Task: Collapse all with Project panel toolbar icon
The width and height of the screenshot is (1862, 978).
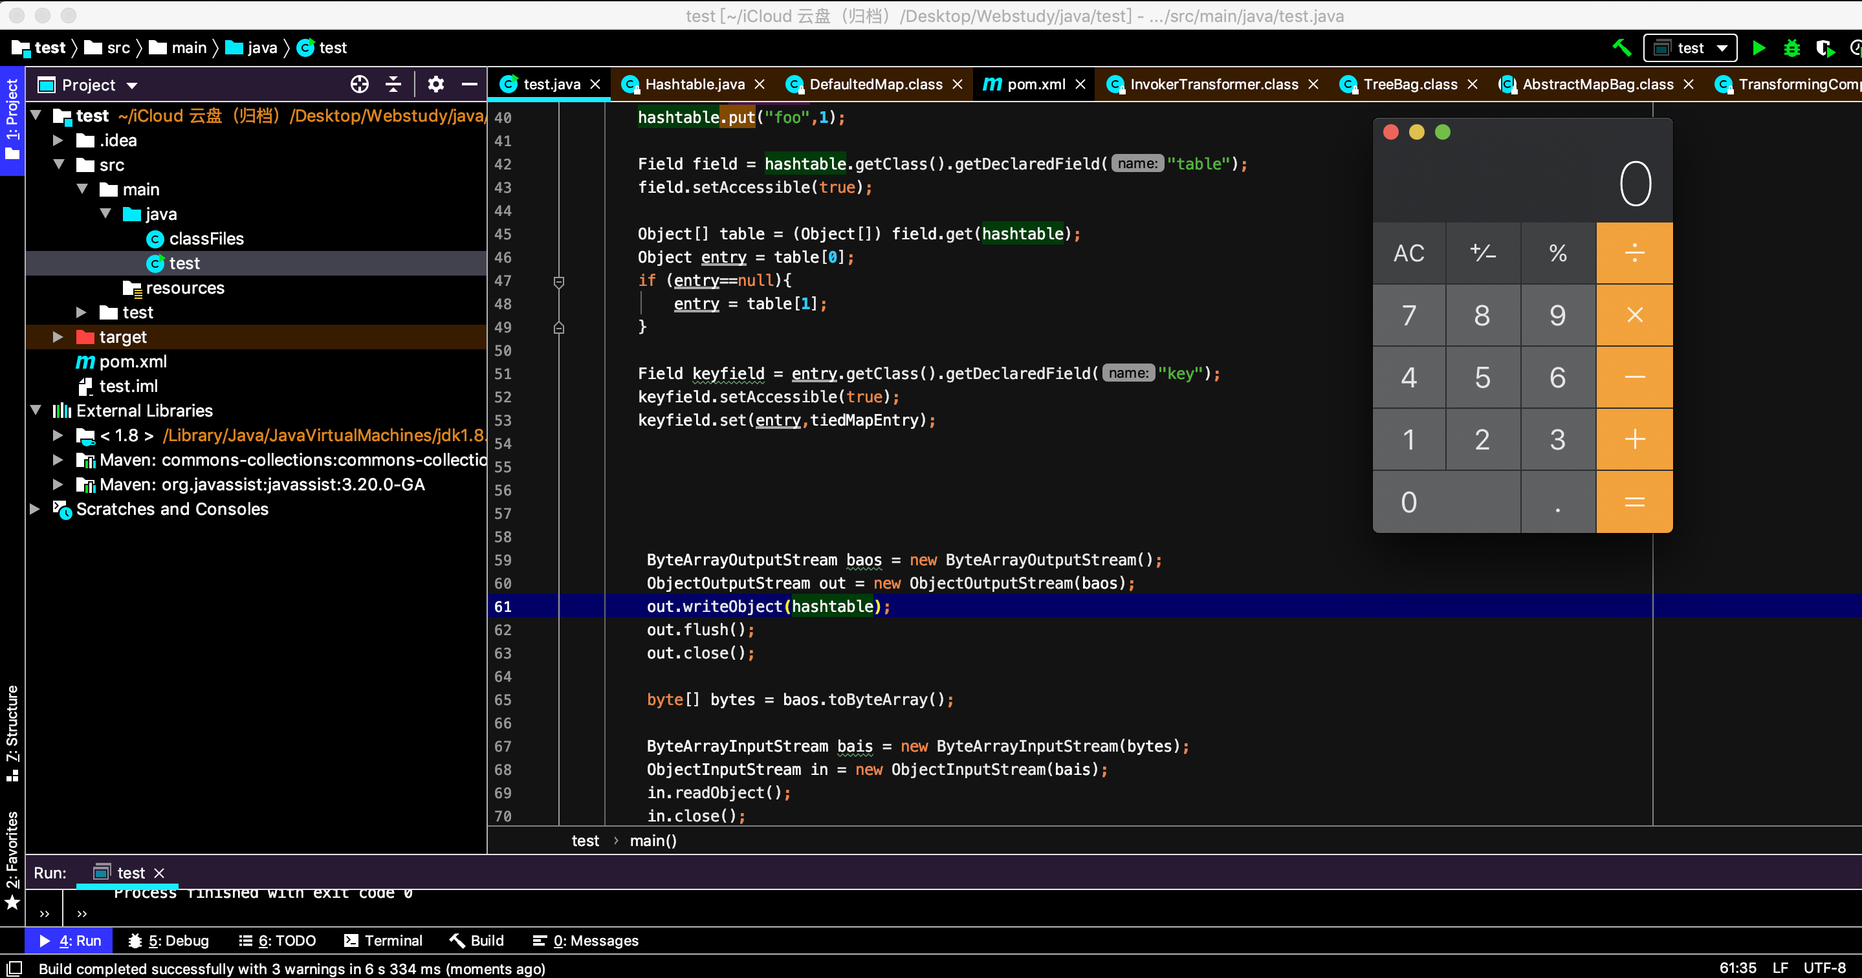Action: [393, 85]
